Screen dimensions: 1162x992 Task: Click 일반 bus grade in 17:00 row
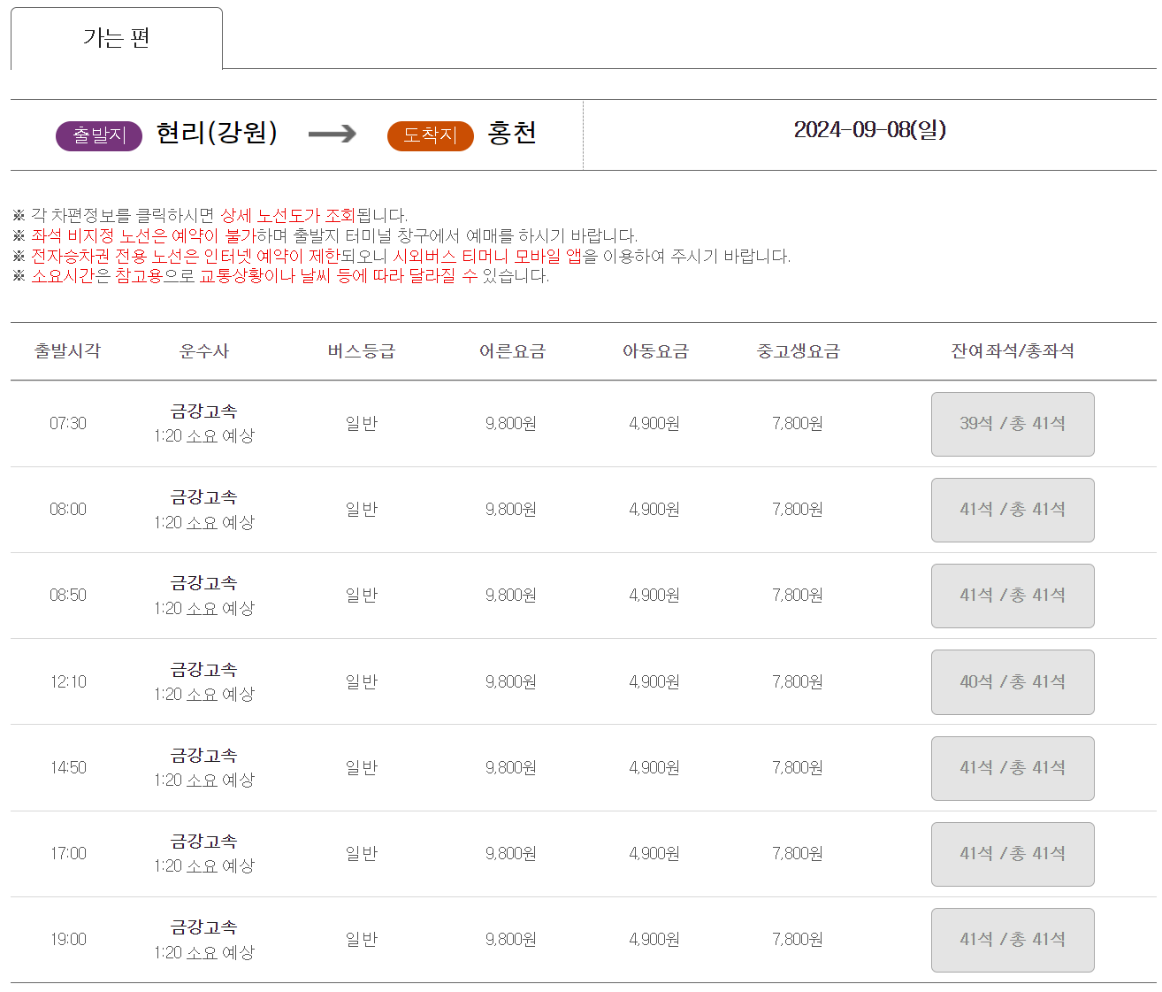coord(362,853)
